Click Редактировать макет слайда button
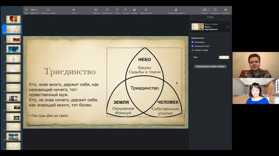This screenshot has height=156, width=279. pos(210,66)
